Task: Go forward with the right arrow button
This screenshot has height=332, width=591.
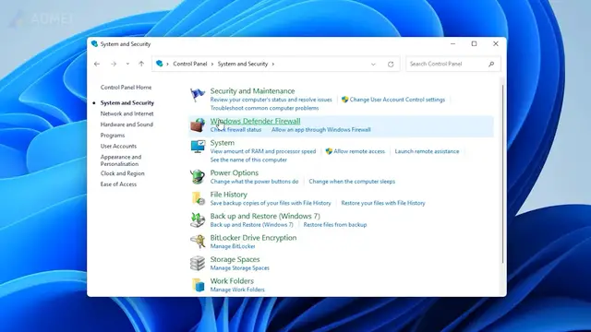Action: 114,64
